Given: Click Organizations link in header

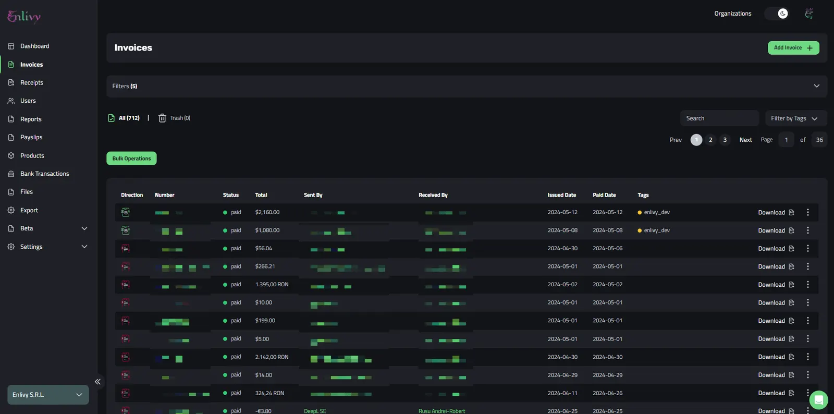Looking at the screenshot, I should tap(732, 14).
